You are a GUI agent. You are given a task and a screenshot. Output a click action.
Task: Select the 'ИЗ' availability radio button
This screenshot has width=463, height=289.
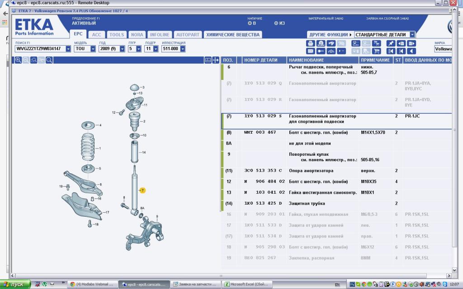pyautogui.click(x=276, y=23)
